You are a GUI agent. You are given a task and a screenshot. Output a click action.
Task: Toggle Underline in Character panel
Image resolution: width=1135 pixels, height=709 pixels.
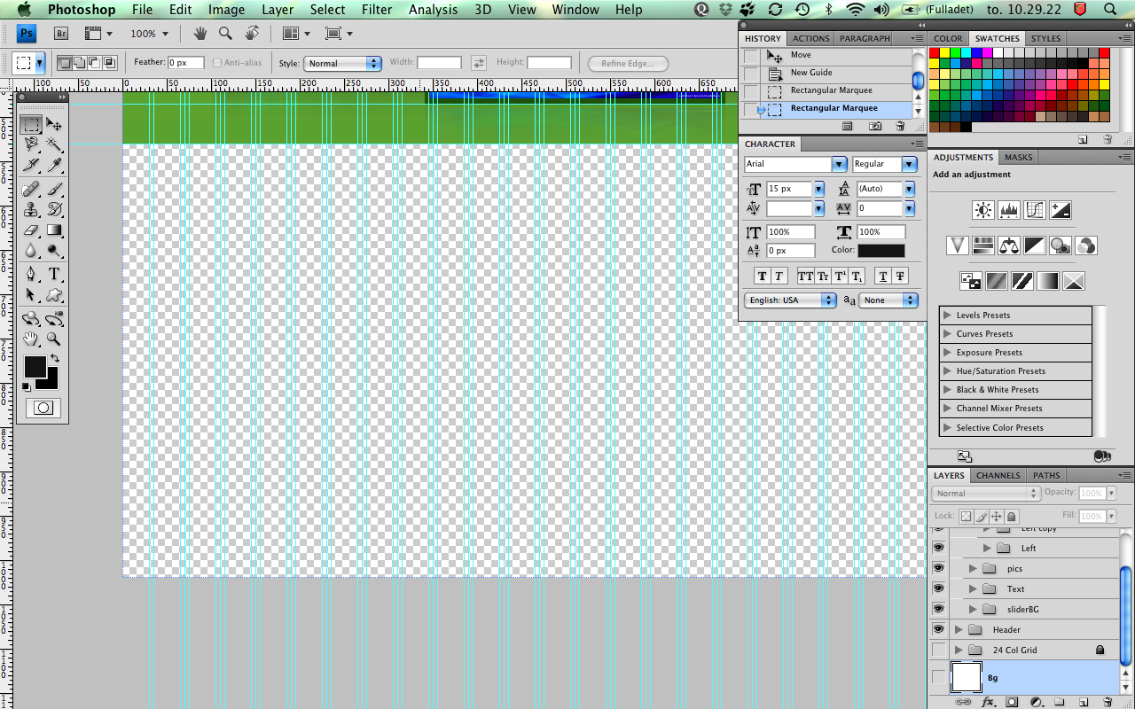point(882,277)
